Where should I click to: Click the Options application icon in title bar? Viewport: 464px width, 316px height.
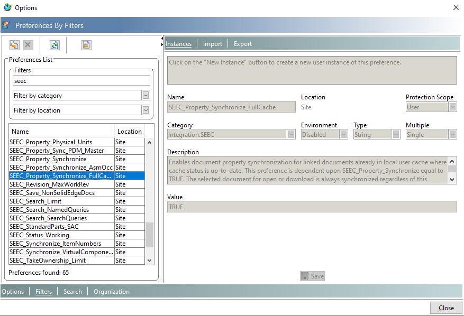tap(7, 7)
